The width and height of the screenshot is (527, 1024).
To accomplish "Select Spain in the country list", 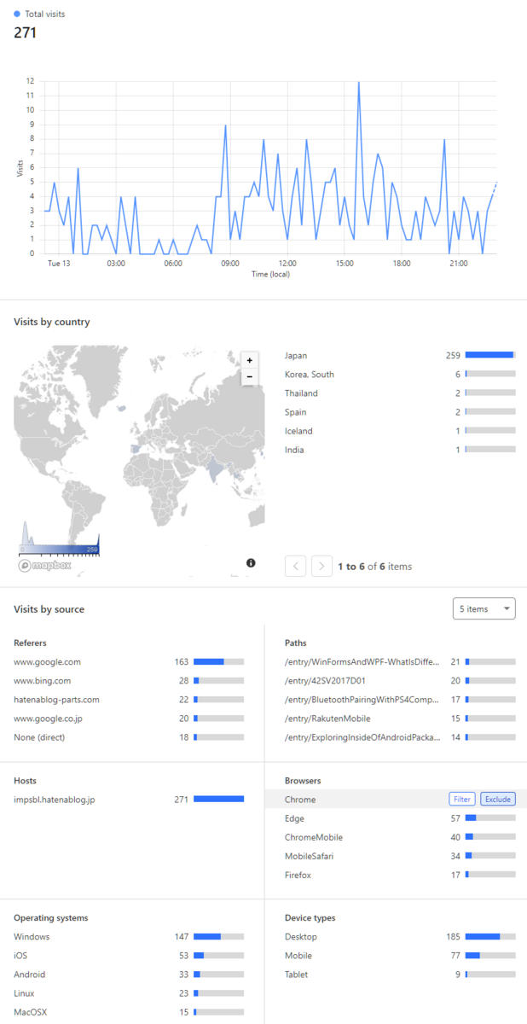I will pyautogui.click(x=400, y=412).
